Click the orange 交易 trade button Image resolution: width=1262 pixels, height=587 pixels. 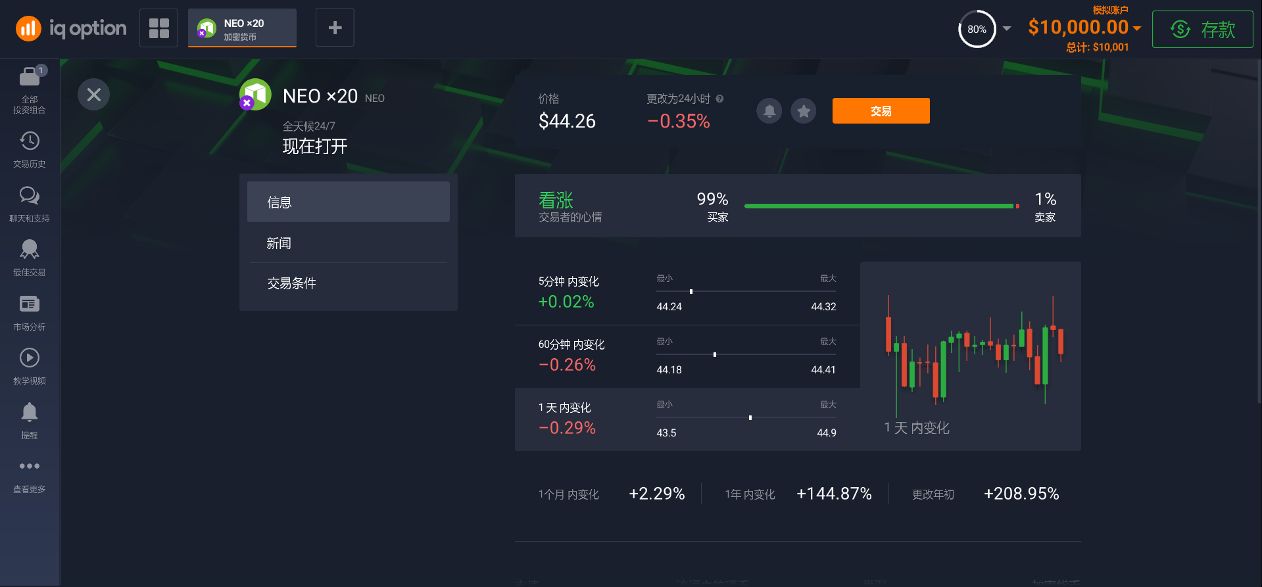[881, 111]
